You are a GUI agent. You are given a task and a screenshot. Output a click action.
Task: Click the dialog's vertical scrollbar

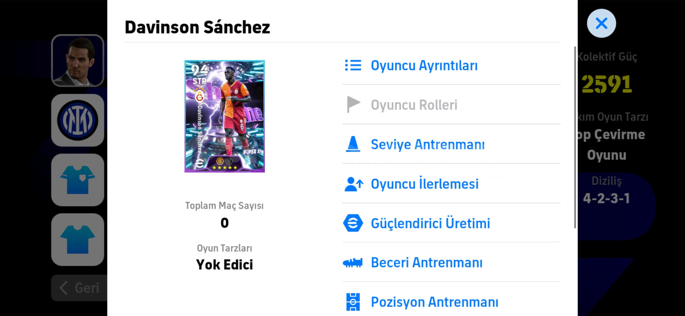tap(575, 138)
